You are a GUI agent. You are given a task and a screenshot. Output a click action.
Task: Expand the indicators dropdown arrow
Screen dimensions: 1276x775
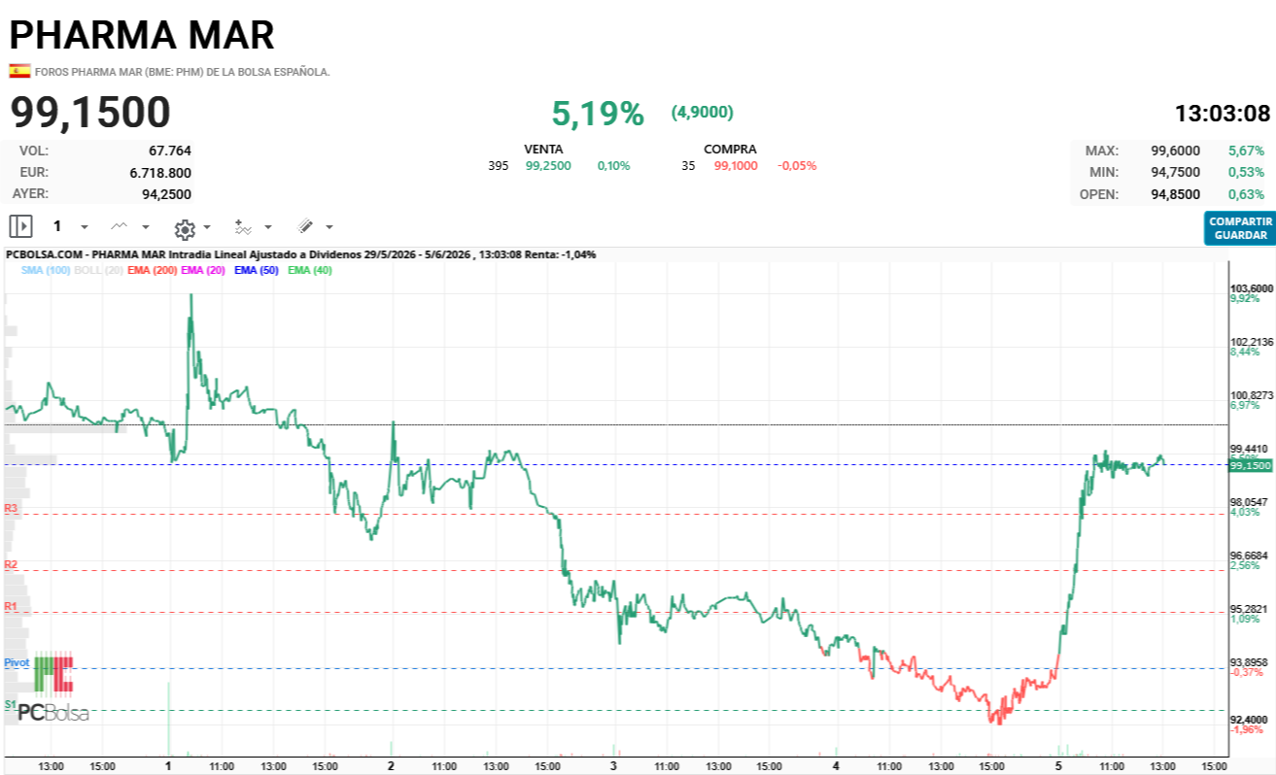[x=268, y=227]
